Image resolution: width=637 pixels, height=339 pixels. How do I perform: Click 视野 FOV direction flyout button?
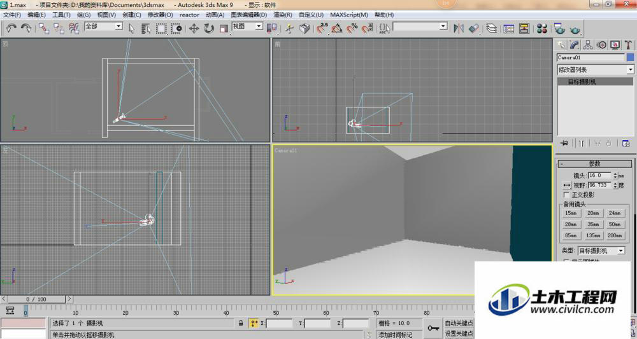[x=567, y=185]
